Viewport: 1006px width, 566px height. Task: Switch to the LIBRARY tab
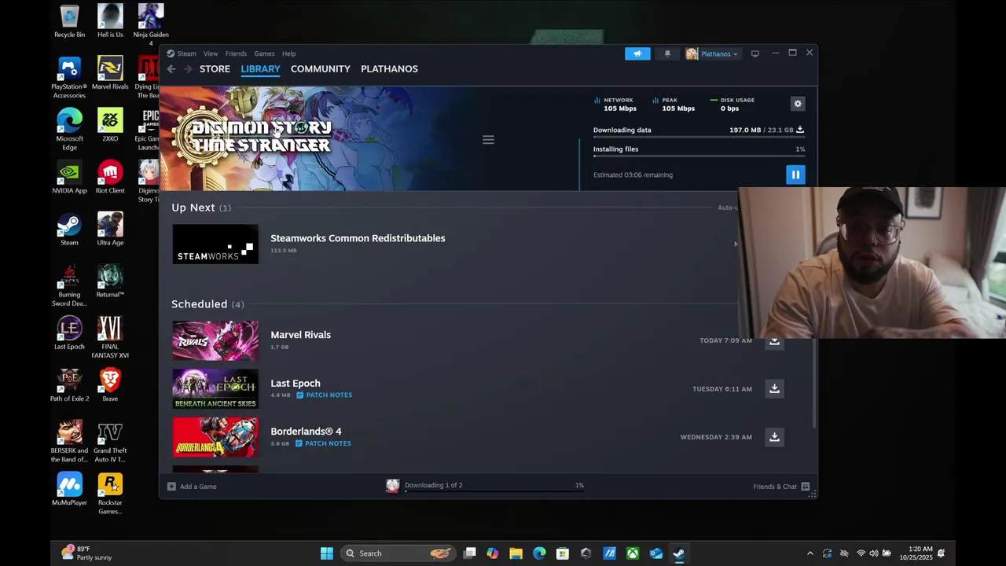pos(260,69)
